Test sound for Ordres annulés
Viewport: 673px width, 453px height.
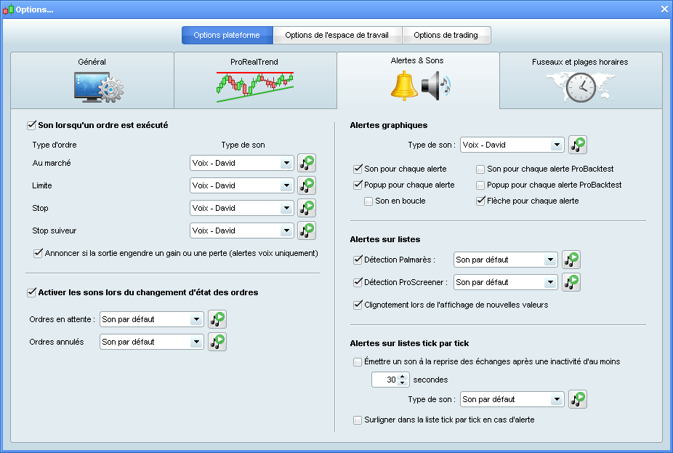point(217,342)
